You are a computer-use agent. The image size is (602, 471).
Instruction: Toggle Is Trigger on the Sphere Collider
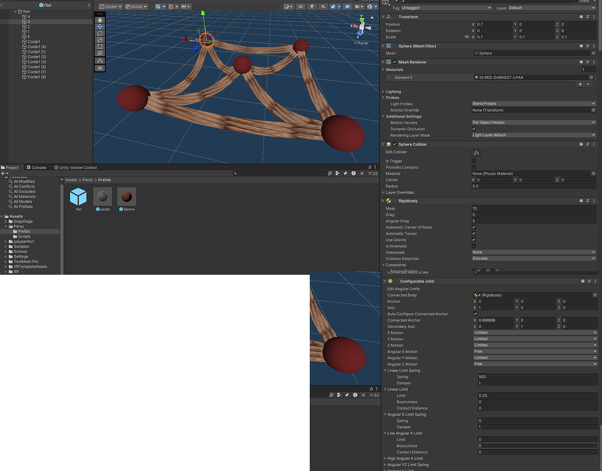point(474,161)
